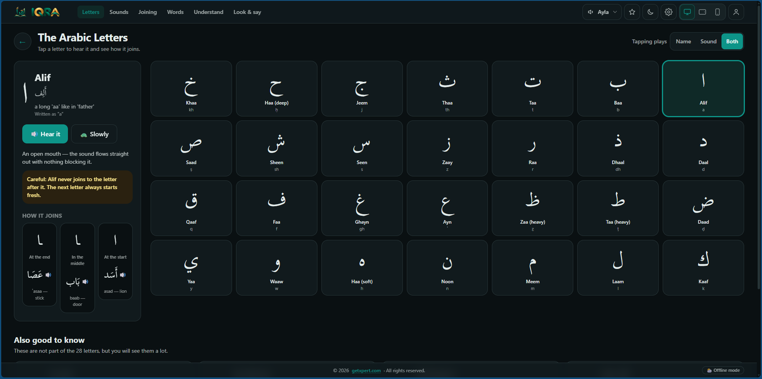Click the Hear it button
This screenshot has height=379, width=762.
[45, 134]
